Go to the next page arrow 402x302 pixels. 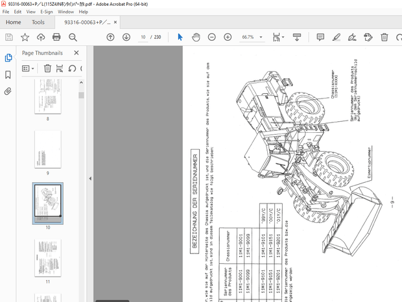click(x=126, y=38)
